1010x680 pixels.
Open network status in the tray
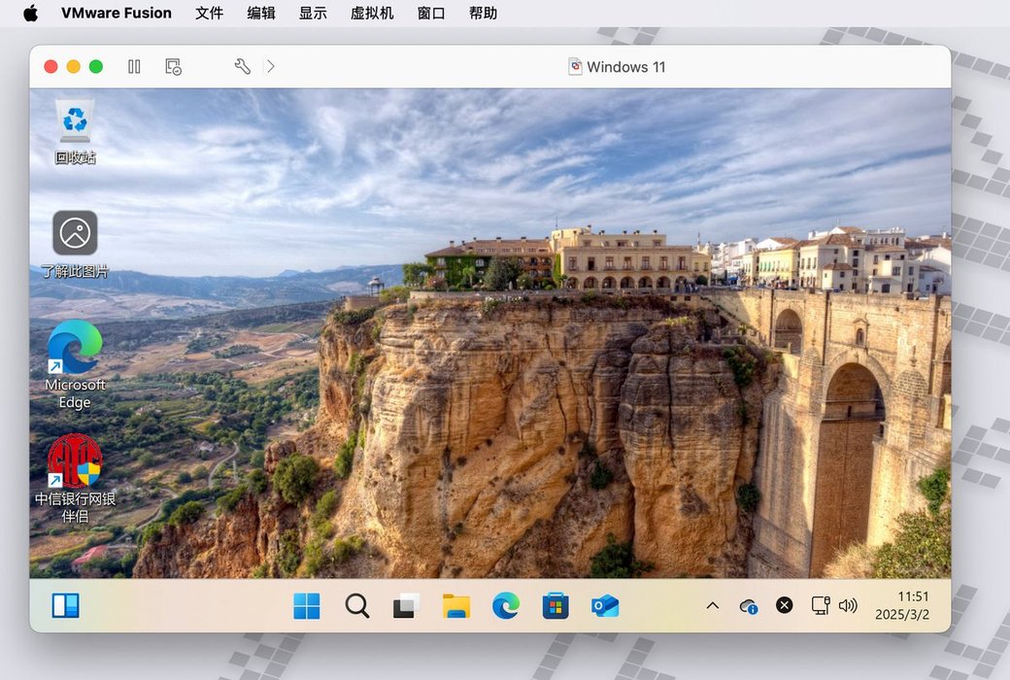click(820, 605)
